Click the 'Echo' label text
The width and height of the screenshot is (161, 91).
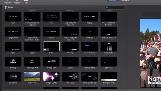tap(51, 53)
